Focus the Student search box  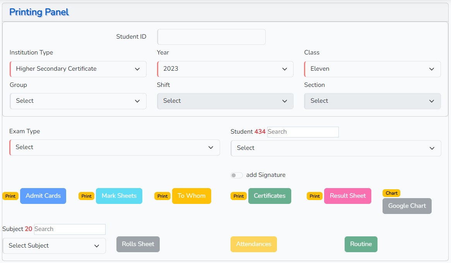click(302, 132)
